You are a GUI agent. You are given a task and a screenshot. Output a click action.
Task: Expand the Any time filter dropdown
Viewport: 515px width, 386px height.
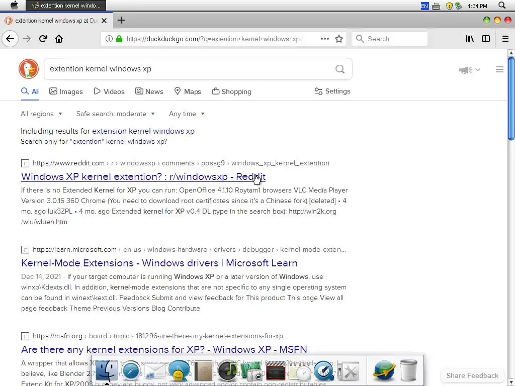(x=187, y=114)
